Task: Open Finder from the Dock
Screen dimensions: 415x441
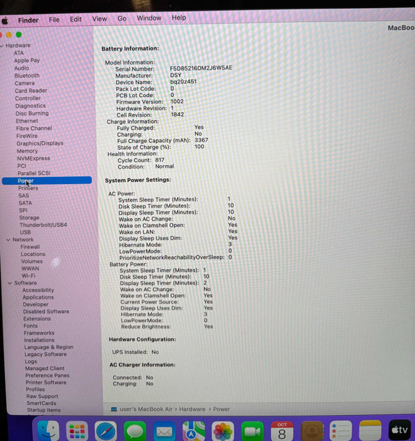Action: coord(48,431)
